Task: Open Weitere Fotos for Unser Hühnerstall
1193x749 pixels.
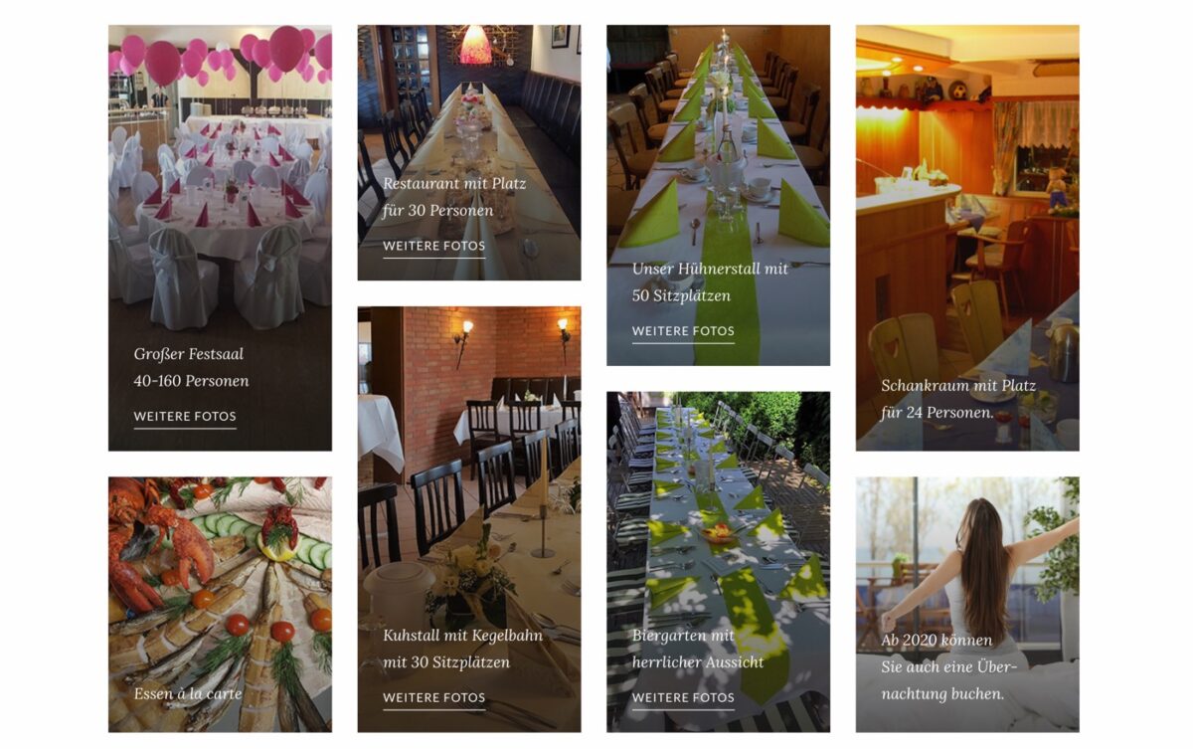Action: pos(683,331)
